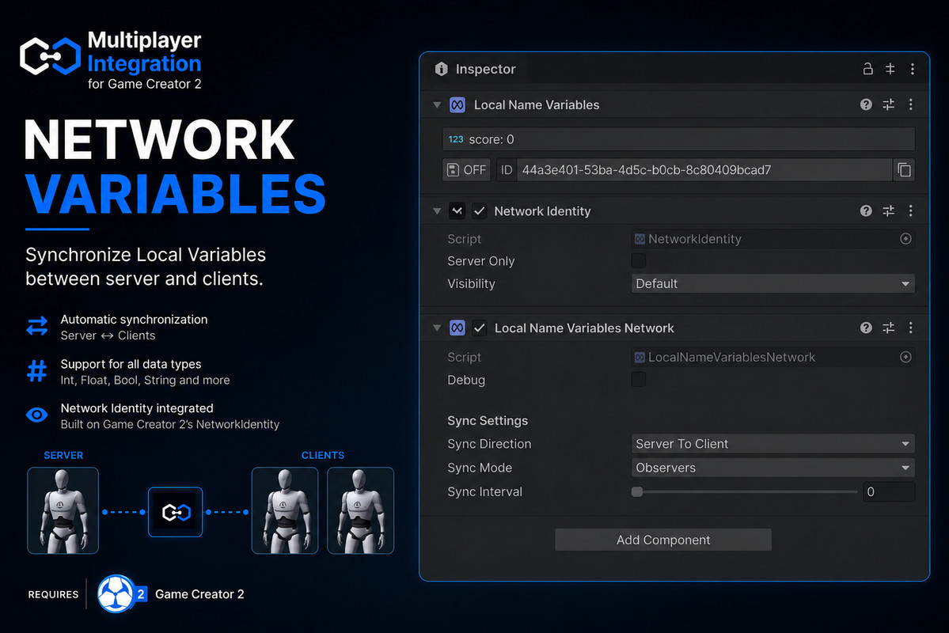
Task: Open the Inspector three-dot options menu
Action: click(x=912, y=69)
